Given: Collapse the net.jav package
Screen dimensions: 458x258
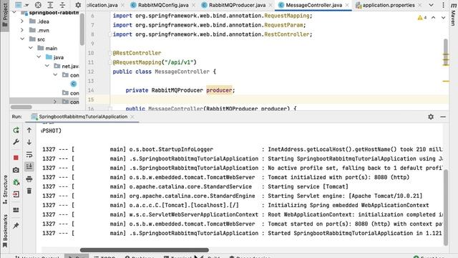Looking at the screenshot, I should click(x=47, y=66).
